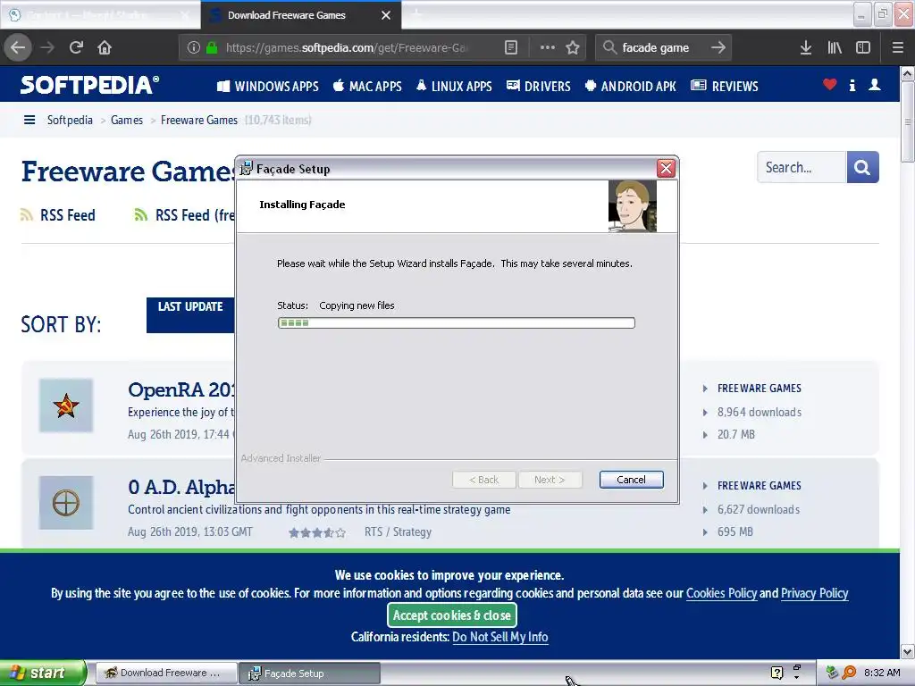This screenshot has height=686, width=915.
Task: Click the RSS Feed text link
Action: pyautogui.click(x=68, y=215)
